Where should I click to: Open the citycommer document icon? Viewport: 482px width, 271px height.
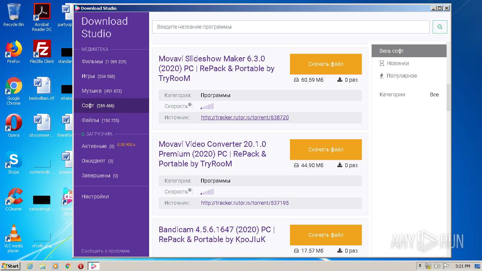pos(42,126)
